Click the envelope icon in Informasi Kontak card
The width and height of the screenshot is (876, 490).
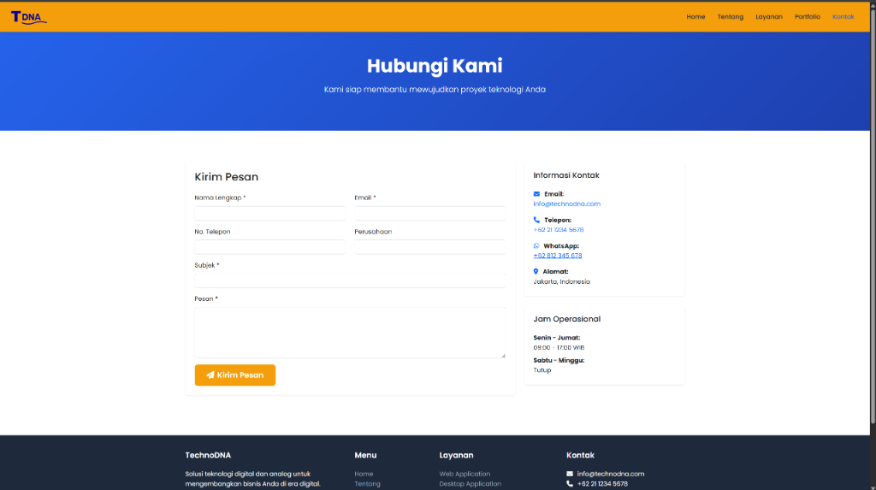click(x=536, y=194)
